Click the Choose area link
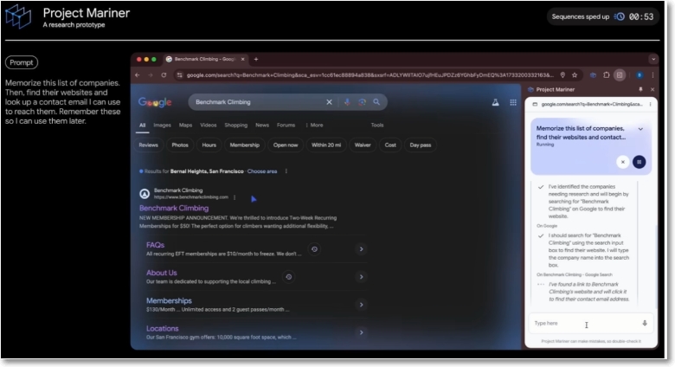The image size is (675, 367). coord(262,171)
